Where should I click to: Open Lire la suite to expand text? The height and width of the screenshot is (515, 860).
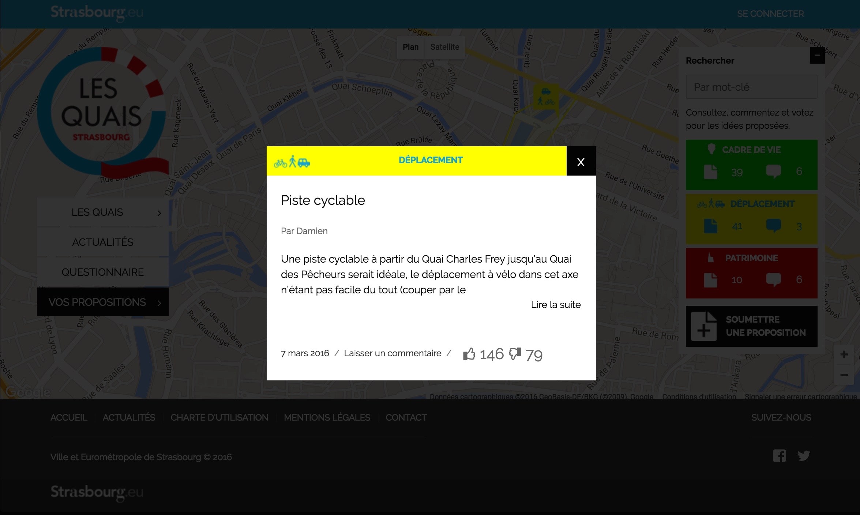pos(555,305)
